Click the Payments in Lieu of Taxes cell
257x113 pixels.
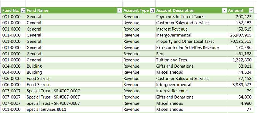191,17
